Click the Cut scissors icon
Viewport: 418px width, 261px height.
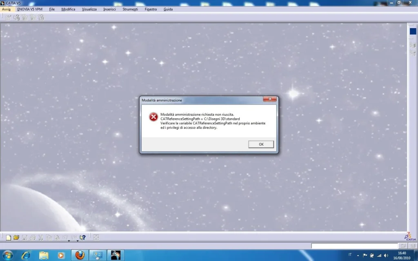click(x=41, y=237)
